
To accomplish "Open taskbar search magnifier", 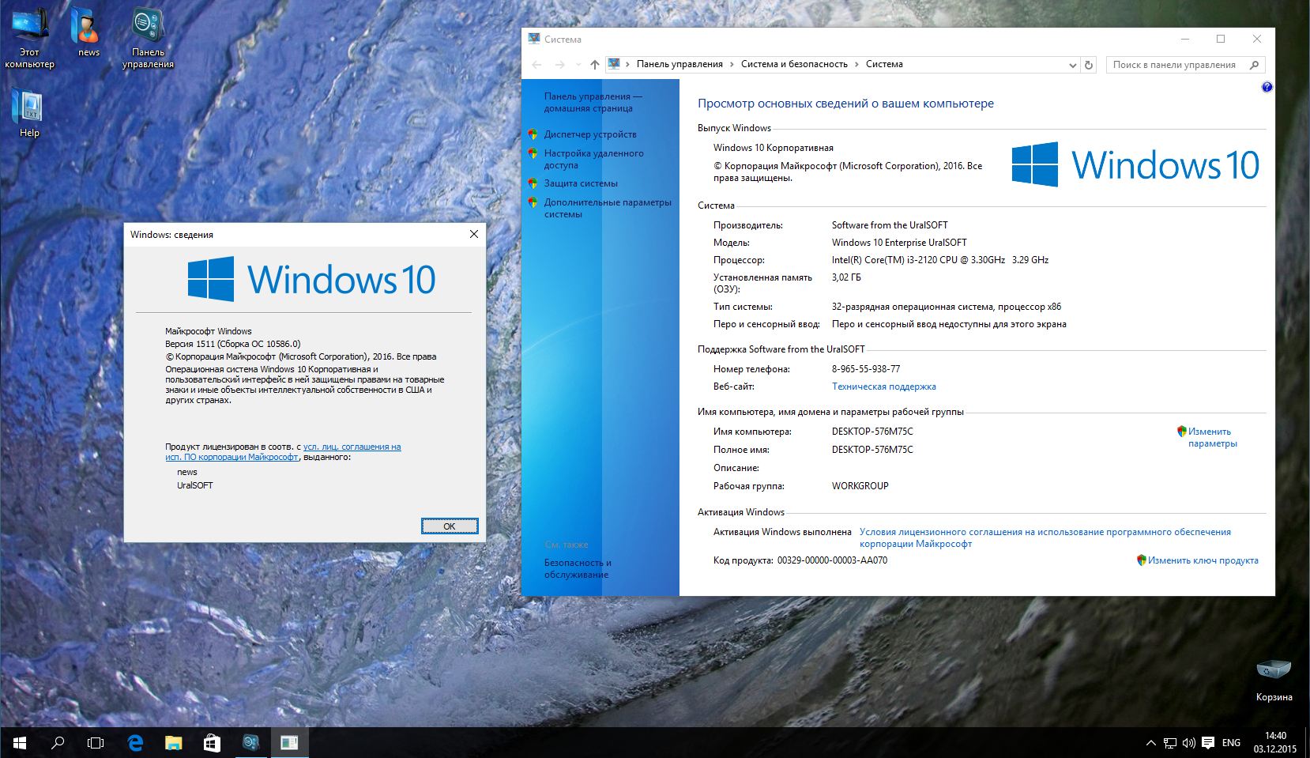I will (x=58, y=743).
